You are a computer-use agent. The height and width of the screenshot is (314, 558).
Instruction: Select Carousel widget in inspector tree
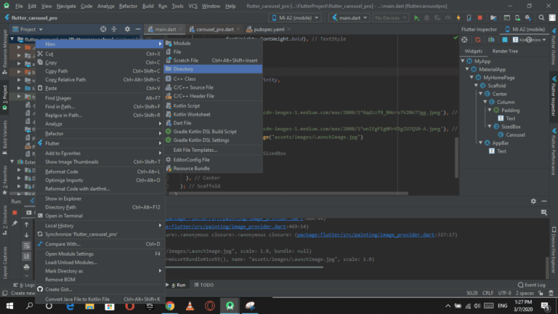(x=515, y=134)
